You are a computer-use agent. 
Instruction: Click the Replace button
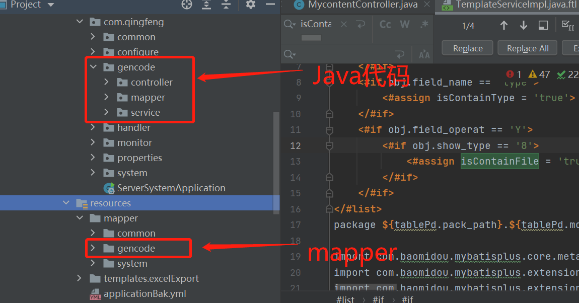[x=468, y=48]
